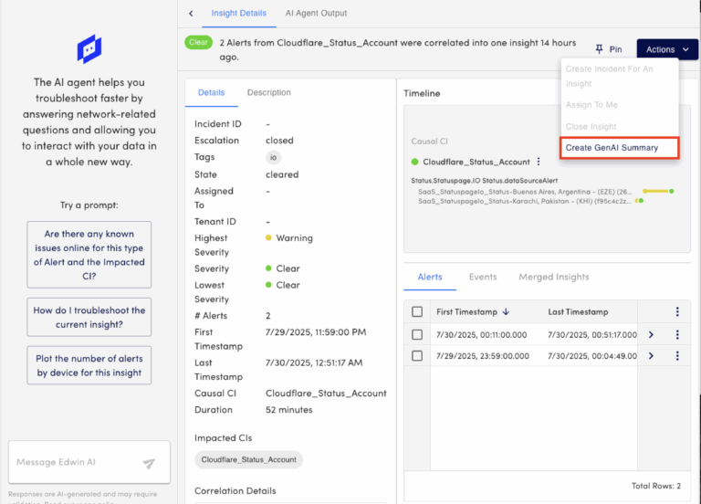Image resolution: width=701 pixels, height=504 pixels.
Task: Expand the first alert row chevron
Action: coord(651,334)
